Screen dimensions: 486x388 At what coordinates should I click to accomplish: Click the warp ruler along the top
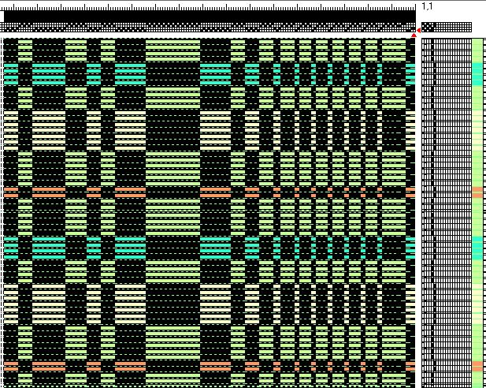click(210, 7)
